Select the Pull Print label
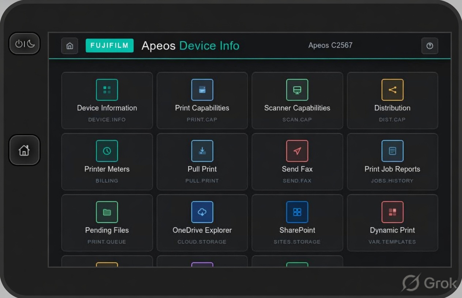Image resolution: width=462 pixels, height=298 pixels. pyautogui.click(x=202, y=169)
